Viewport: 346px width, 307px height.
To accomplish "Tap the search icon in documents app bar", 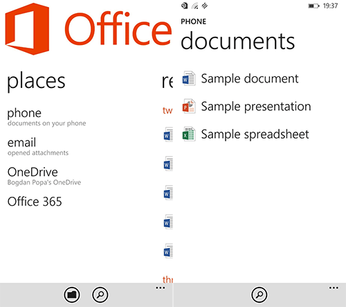I will [x=259, y=295].
